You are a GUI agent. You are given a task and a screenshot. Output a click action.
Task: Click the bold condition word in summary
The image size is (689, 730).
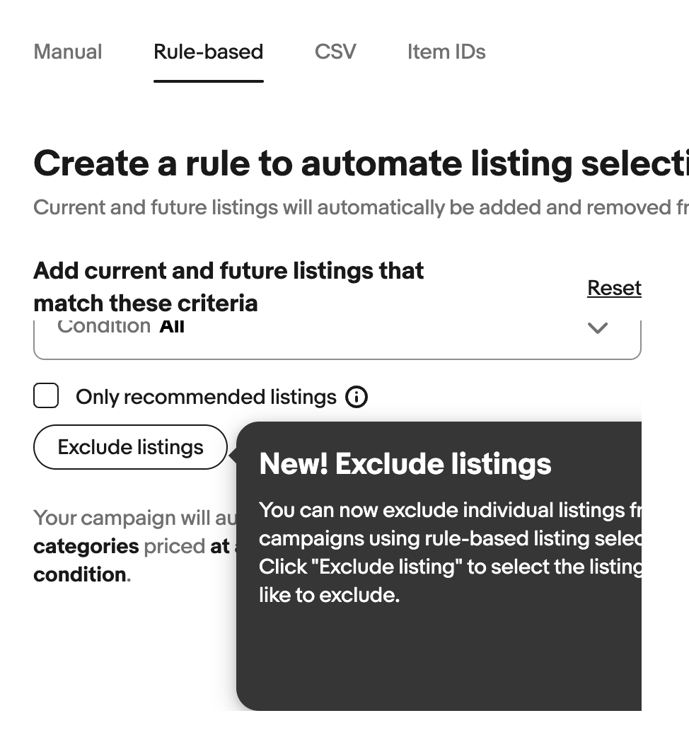(x=80, y=575)
